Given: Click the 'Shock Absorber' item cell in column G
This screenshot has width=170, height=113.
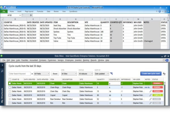Looking at the screenshot, I should click(x=60, y=29).
